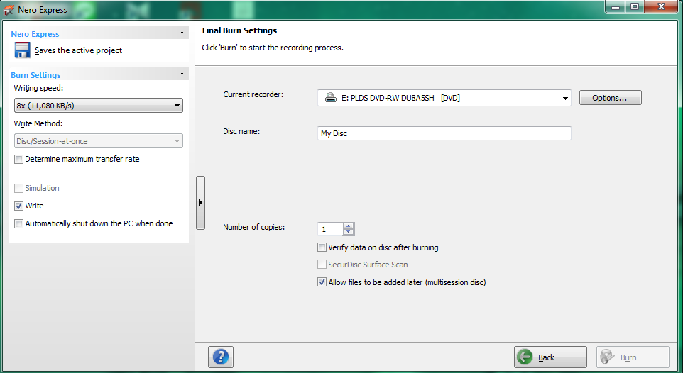Enable automatic PC shutdown when done
The height and width of the screenshot is (373, 683).
(x=18, y=223)
